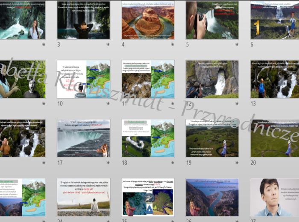
Task: Click slide number label 18
Action: [125, 163]
